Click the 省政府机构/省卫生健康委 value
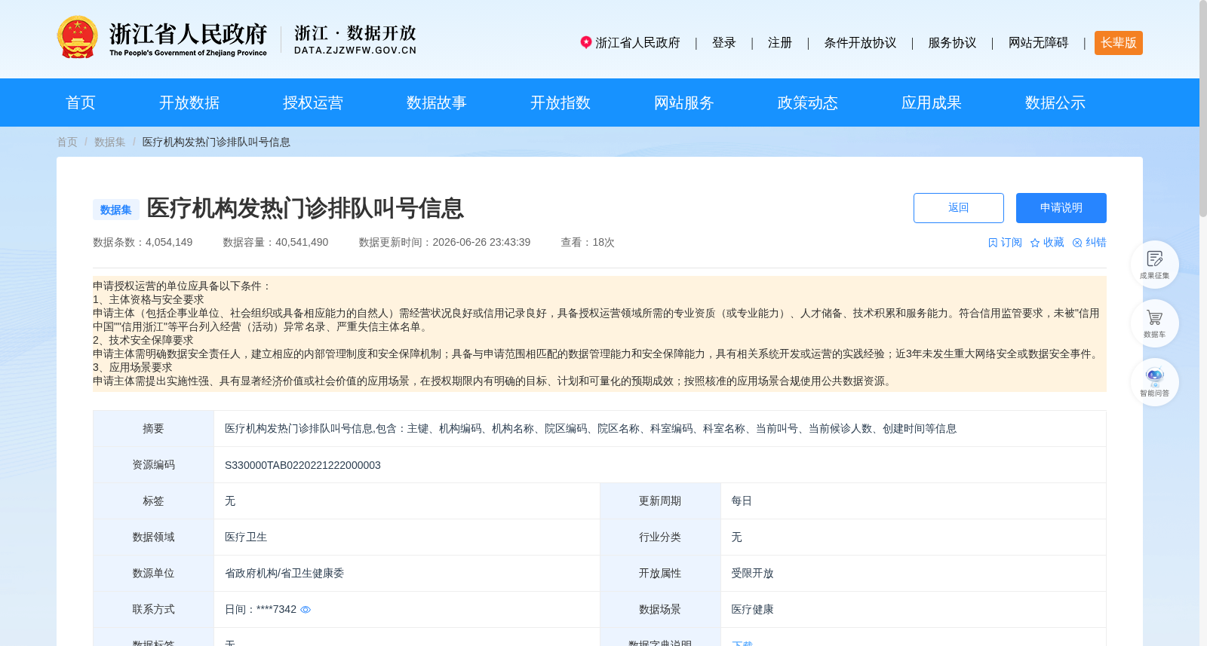 pos(284,574)
